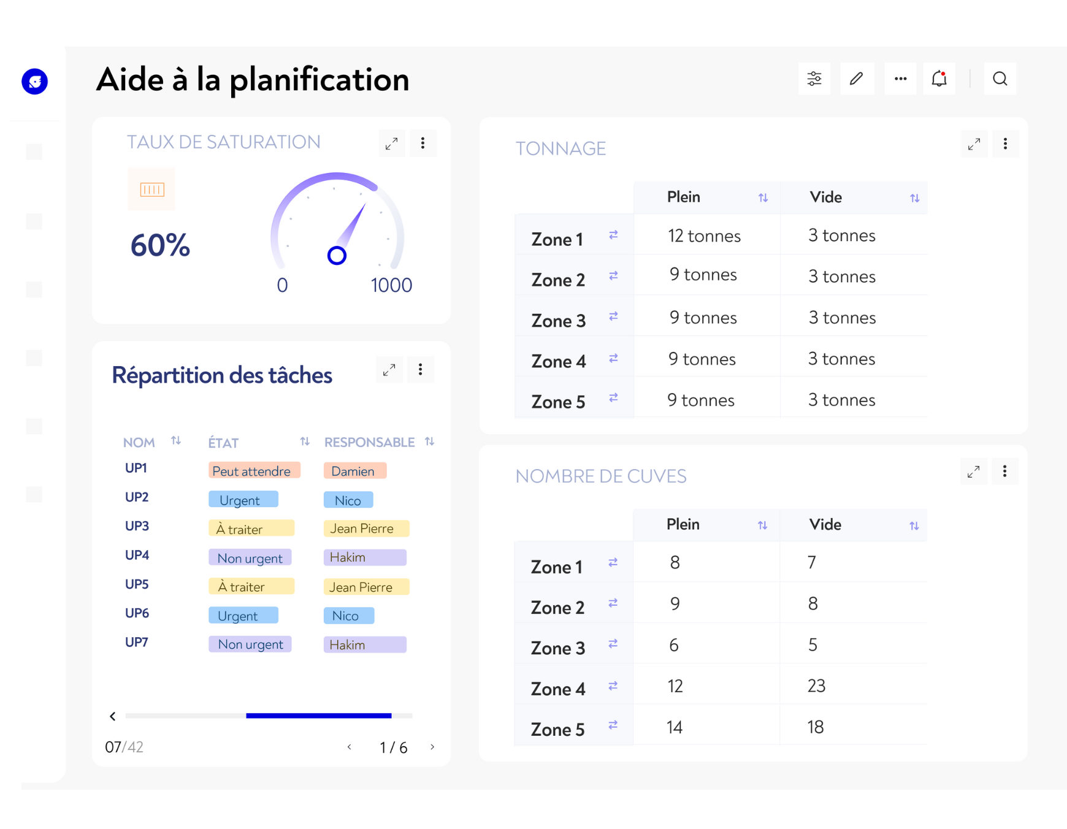
Task: Open the header more options ellipsis menu
Action: (x=900, y=79)
